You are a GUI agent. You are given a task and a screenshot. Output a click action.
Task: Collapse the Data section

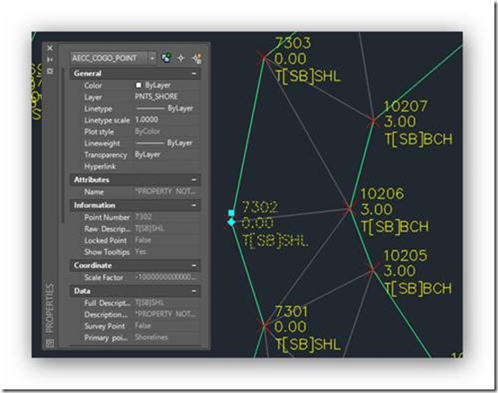(x=194, y=291)
